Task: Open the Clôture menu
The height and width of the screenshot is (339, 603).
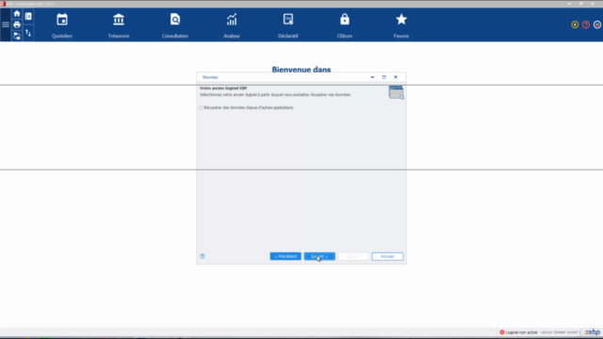Action: [345, 25]
